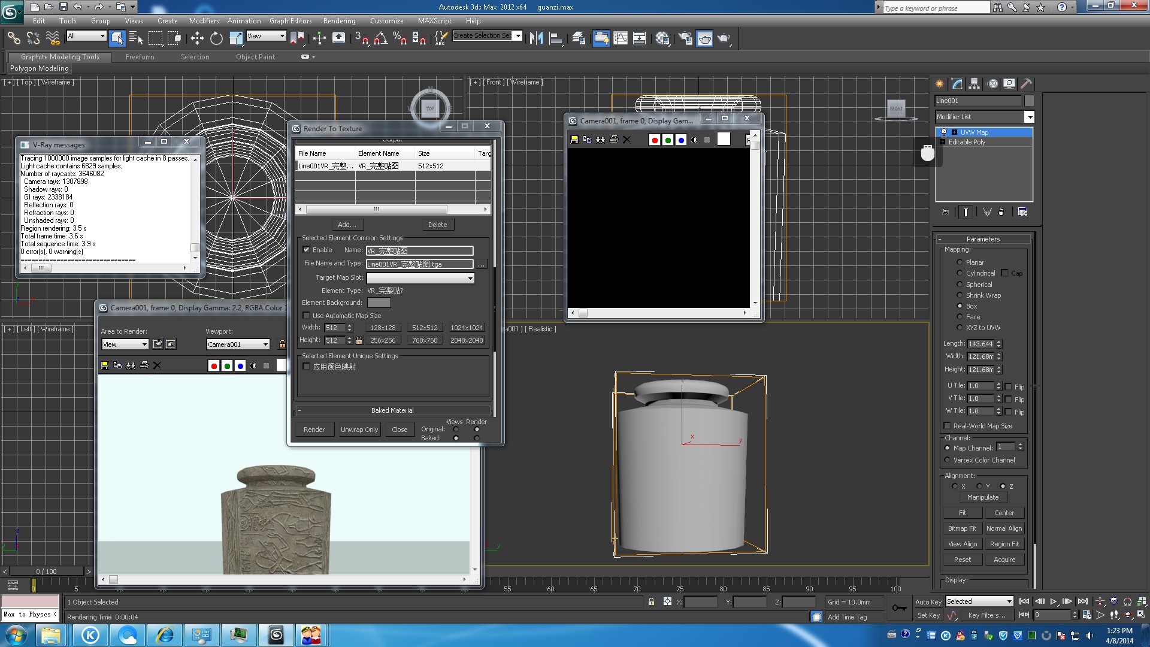Select Rendering menu in menu bar
The width and height of the screenshot is (1150, 647).
[339, 22]
